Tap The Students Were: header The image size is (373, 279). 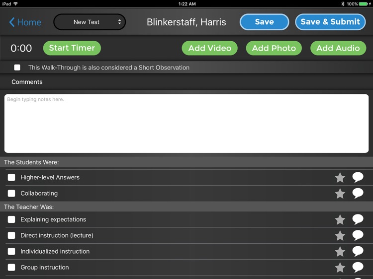[x=31, y=162]
